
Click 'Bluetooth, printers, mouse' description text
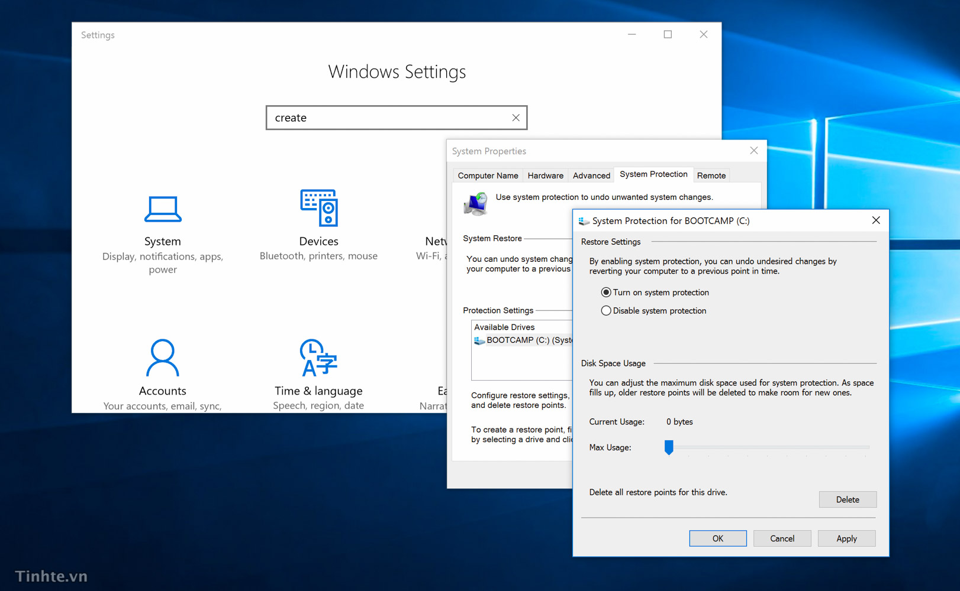pyautogui.click(x=318, y=256)
